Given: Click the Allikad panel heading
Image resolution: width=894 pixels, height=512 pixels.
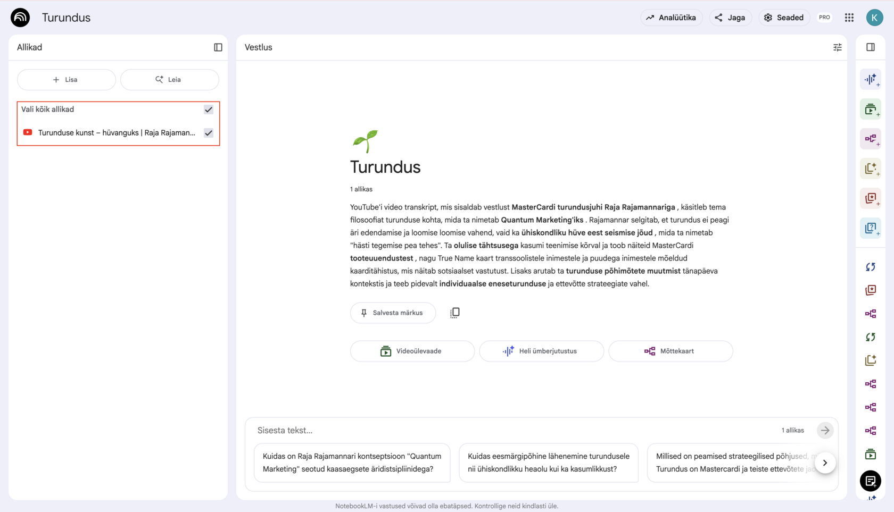Looking at the screenshot, I should pos(29,47).
